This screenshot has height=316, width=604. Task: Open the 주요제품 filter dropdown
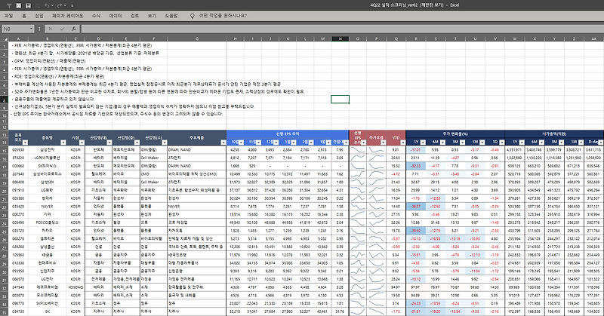click(x=223, y=143)
